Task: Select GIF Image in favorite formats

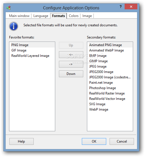Action: pos(33,50)
